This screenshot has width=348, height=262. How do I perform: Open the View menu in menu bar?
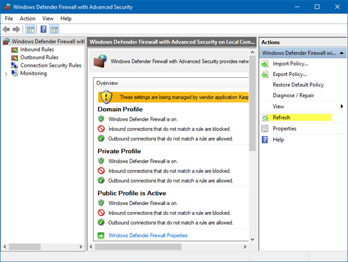(48, 19)
